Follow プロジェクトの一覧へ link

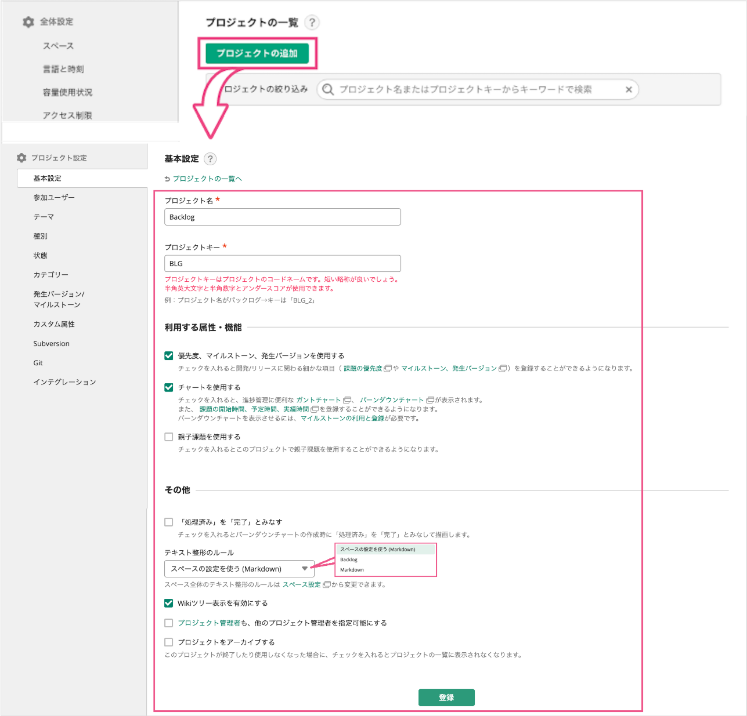[207, 179]
